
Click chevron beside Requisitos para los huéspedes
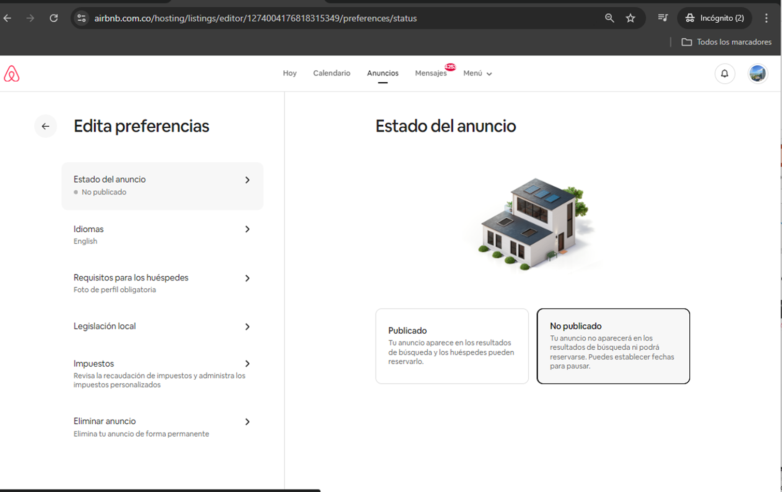pyautogui.click(x=248, y=278)
